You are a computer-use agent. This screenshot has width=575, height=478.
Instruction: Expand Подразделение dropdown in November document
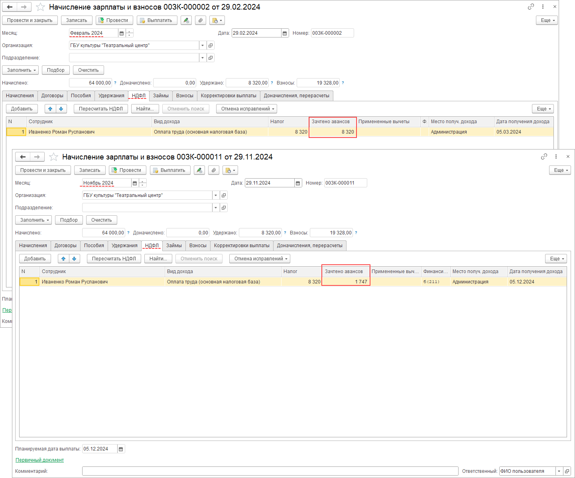pos(216,208)
